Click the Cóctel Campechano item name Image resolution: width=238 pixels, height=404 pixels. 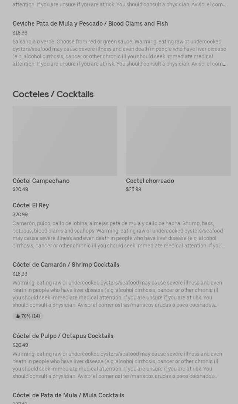point(41,181)
